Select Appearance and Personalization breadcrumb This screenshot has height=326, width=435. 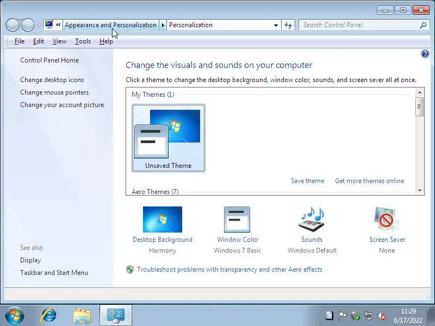110,25
